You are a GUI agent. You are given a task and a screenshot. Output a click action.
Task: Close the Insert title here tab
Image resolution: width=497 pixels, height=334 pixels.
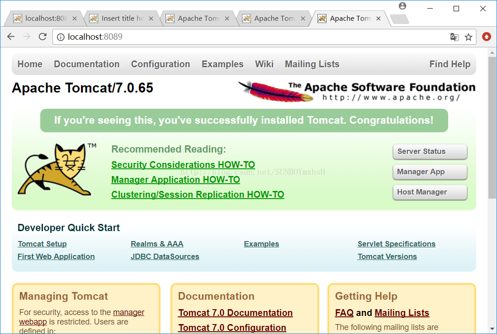[x=151, y=19]
